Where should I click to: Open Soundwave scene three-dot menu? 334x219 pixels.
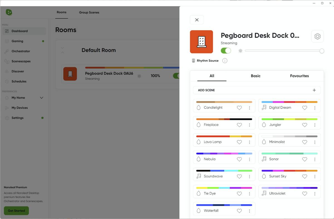point(249,176)
